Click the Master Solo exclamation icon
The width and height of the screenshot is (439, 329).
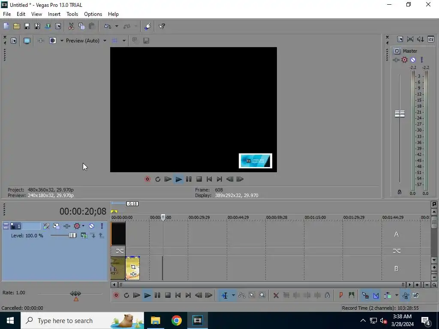(422, 60)
